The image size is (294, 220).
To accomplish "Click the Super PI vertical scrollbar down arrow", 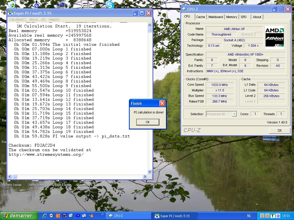I will click(x=150, y=172).
